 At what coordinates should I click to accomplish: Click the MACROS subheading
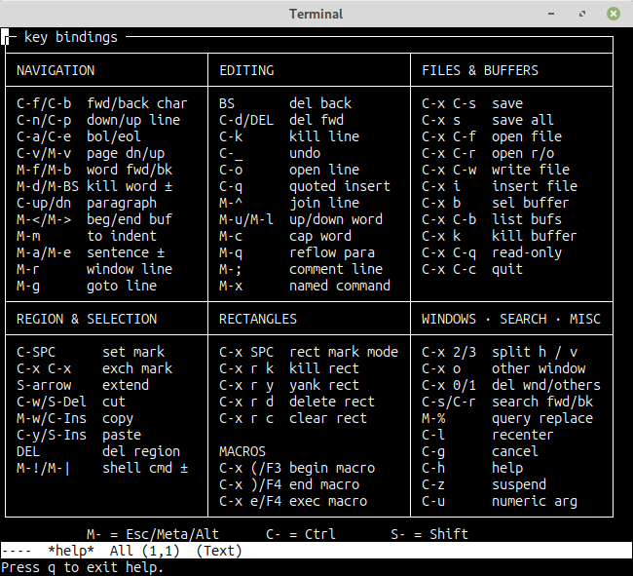(x=242, y=451)
